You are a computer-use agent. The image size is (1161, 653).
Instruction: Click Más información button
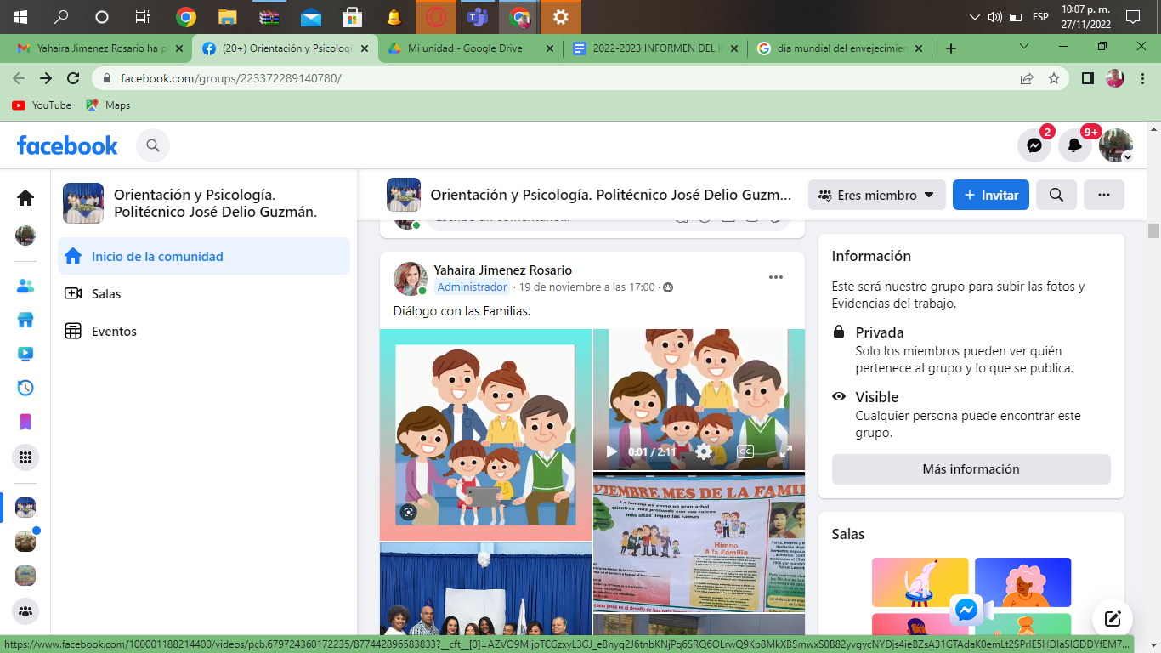pyautogui.click(x=971, y=469)
